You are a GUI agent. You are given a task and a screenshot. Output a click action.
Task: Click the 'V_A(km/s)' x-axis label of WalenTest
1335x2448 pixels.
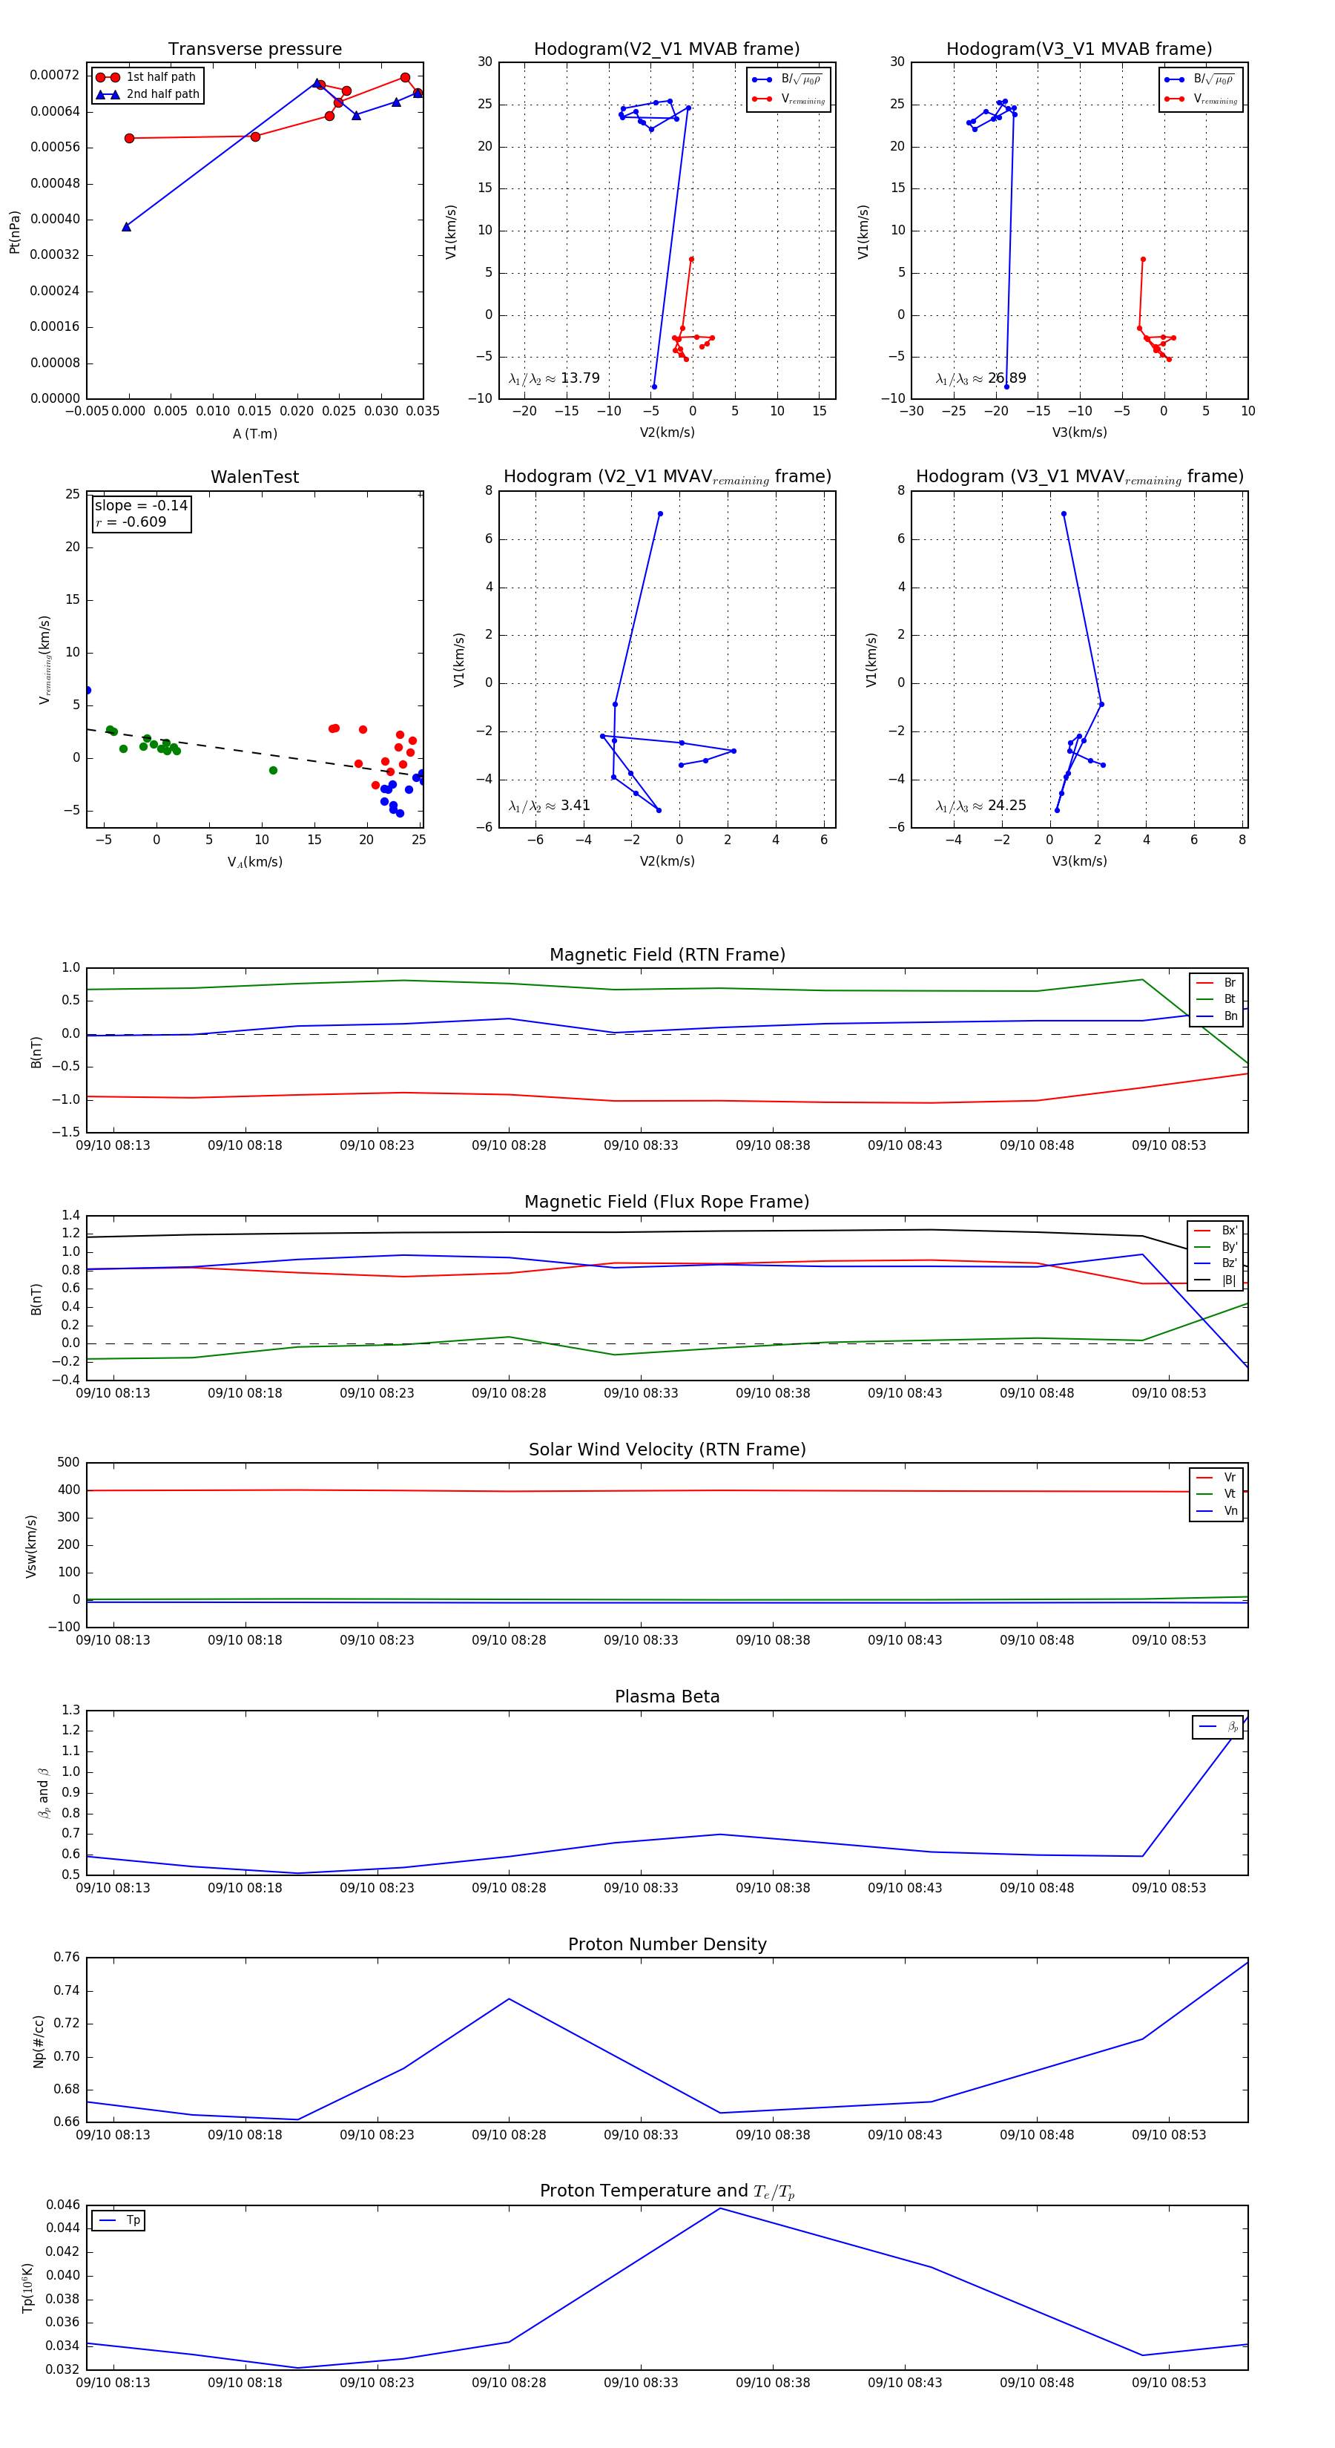(x=254, y=862)
